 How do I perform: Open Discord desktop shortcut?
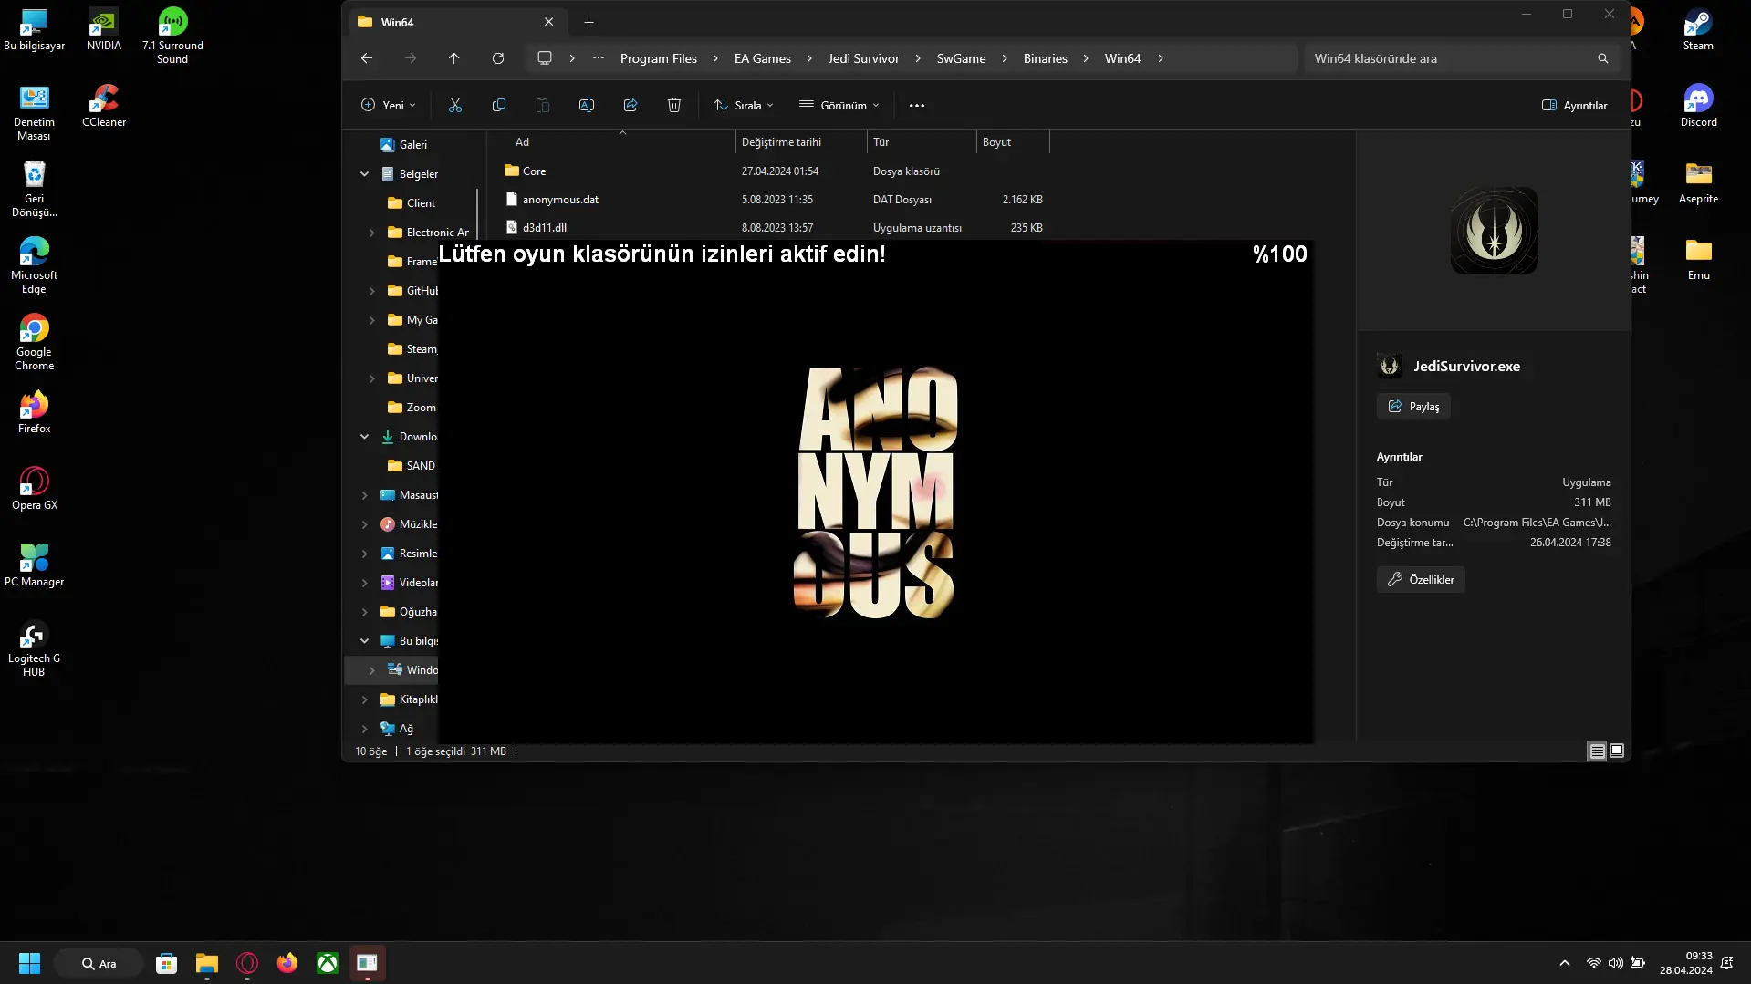[x=1698, y=105]
